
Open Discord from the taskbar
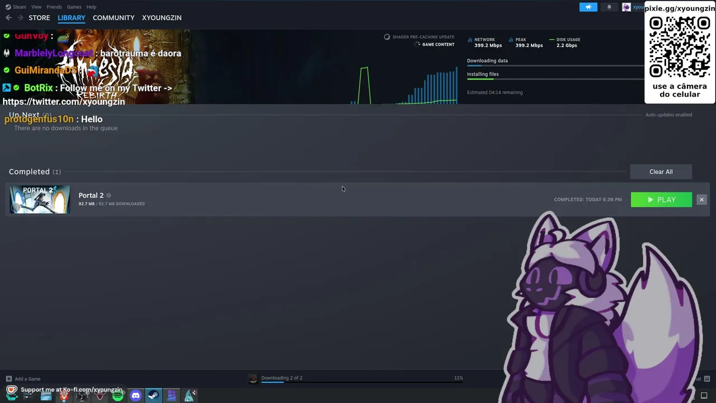point(135,396)
